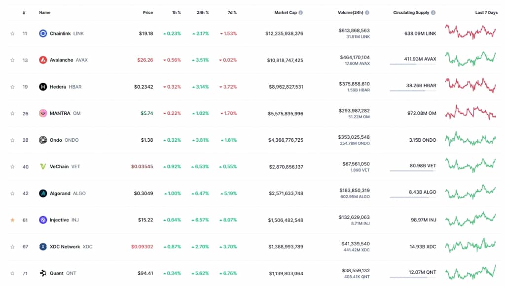Open the Circulating Supply info icon

[433, 12]
